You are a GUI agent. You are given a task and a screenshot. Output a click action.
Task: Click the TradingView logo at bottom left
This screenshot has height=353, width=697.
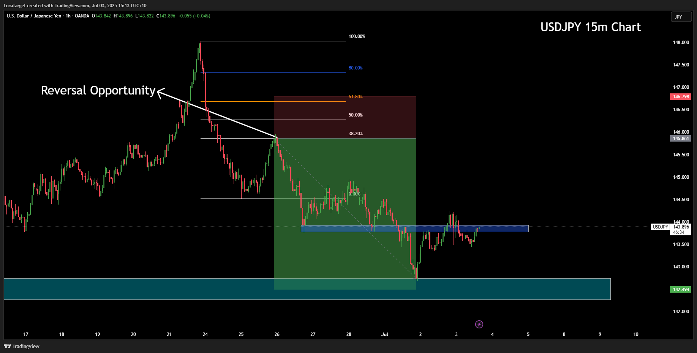point(22,346)
